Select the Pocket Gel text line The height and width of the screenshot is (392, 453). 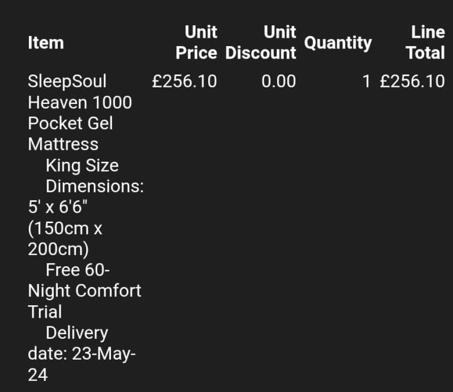coord(70,123)
